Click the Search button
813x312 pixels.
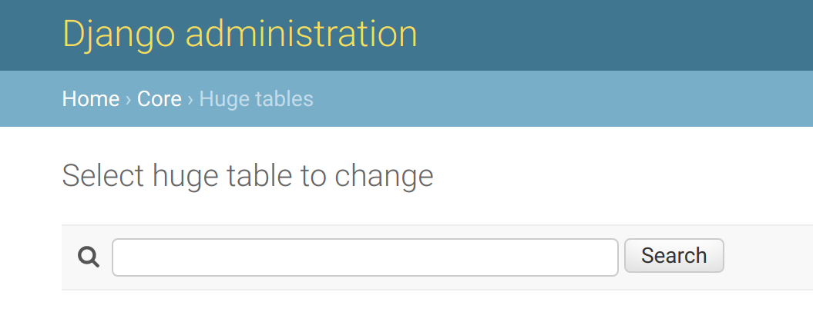674,256
